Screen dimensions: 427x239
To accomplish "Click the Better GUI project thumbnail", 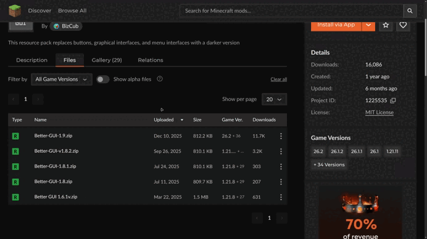I will click(21, 26).
